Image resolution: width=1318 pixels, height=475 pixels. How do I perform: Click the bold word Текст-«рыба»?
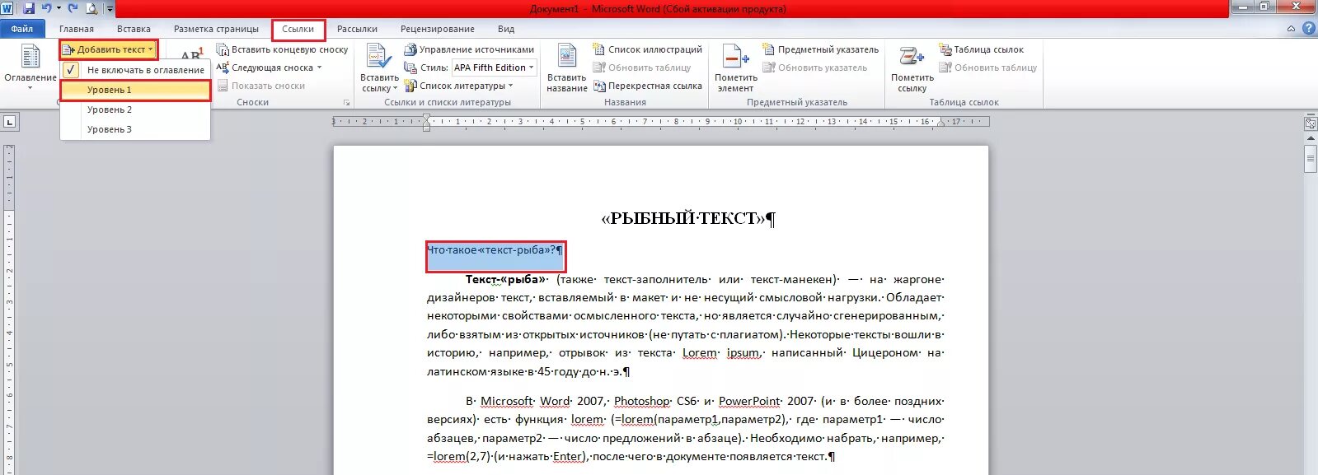[x=505, y=279]
